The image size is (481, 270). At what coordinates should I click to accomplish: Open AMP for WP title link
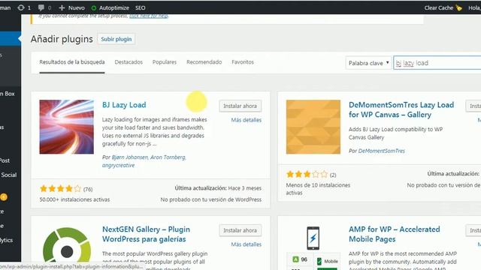click(x=394, y=234)
